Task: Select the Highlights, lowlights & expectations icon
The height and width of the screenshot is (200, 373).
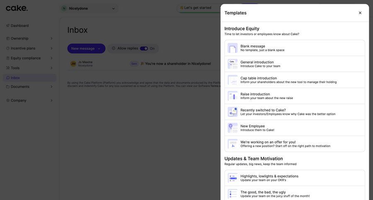Action: coord(233,178)
